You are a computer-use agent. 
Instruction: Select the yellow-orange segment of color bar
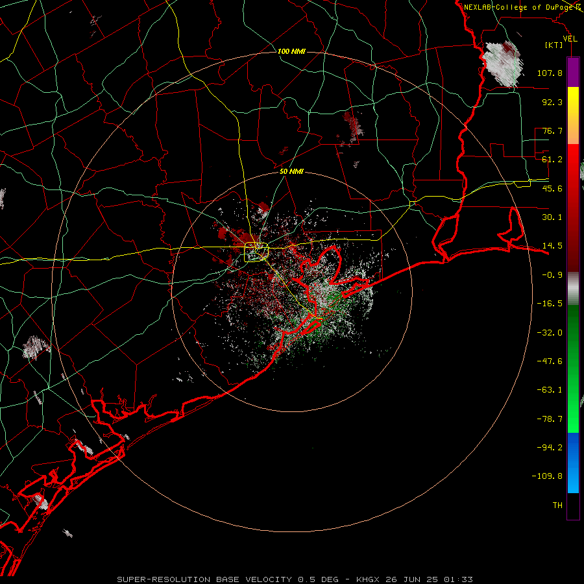tap(573, 116)
